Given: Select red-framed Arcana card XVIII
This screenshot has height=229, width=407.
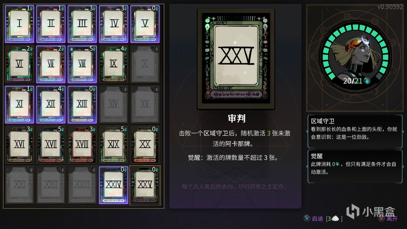Looking at the screenshot, I should tap(82, 145).
